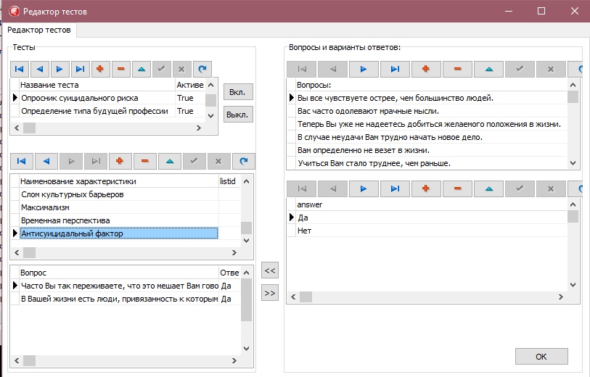Screen dimensions: 590x377
Task: Delete test record with minus icon
Action: click(x=120, y=69)
